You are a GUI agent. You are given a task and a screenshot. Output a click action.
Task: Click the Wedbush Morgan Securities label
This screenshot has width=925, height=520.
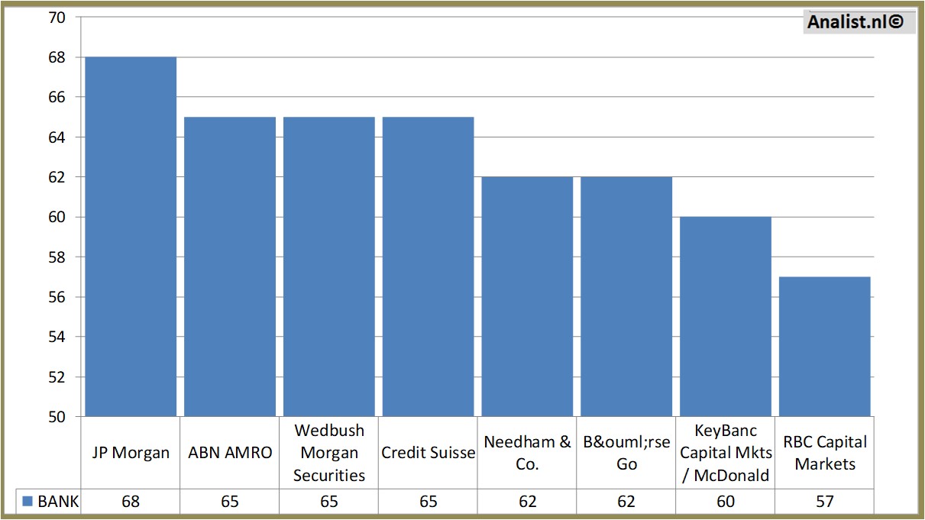coord(329,453)
